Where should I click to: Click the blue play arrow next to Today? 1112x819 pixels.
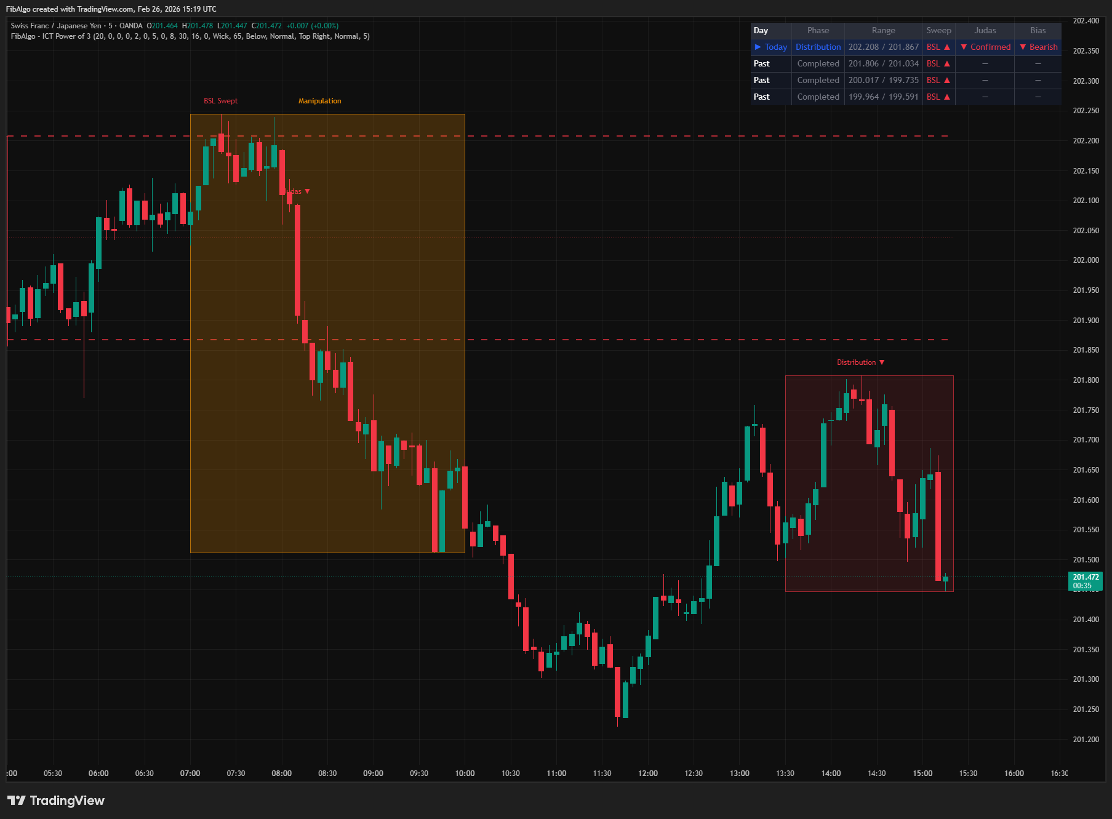(758, 47)
